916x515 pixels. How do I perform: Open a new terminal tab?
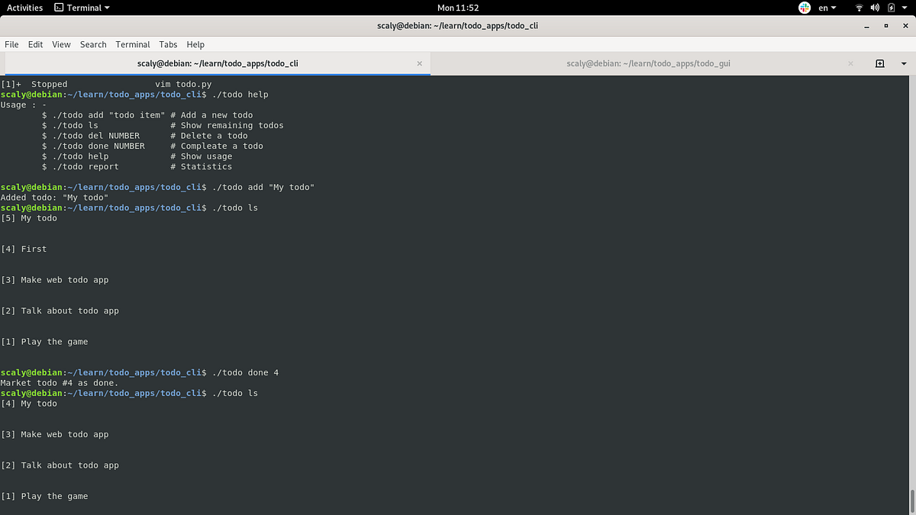(880, 63)
